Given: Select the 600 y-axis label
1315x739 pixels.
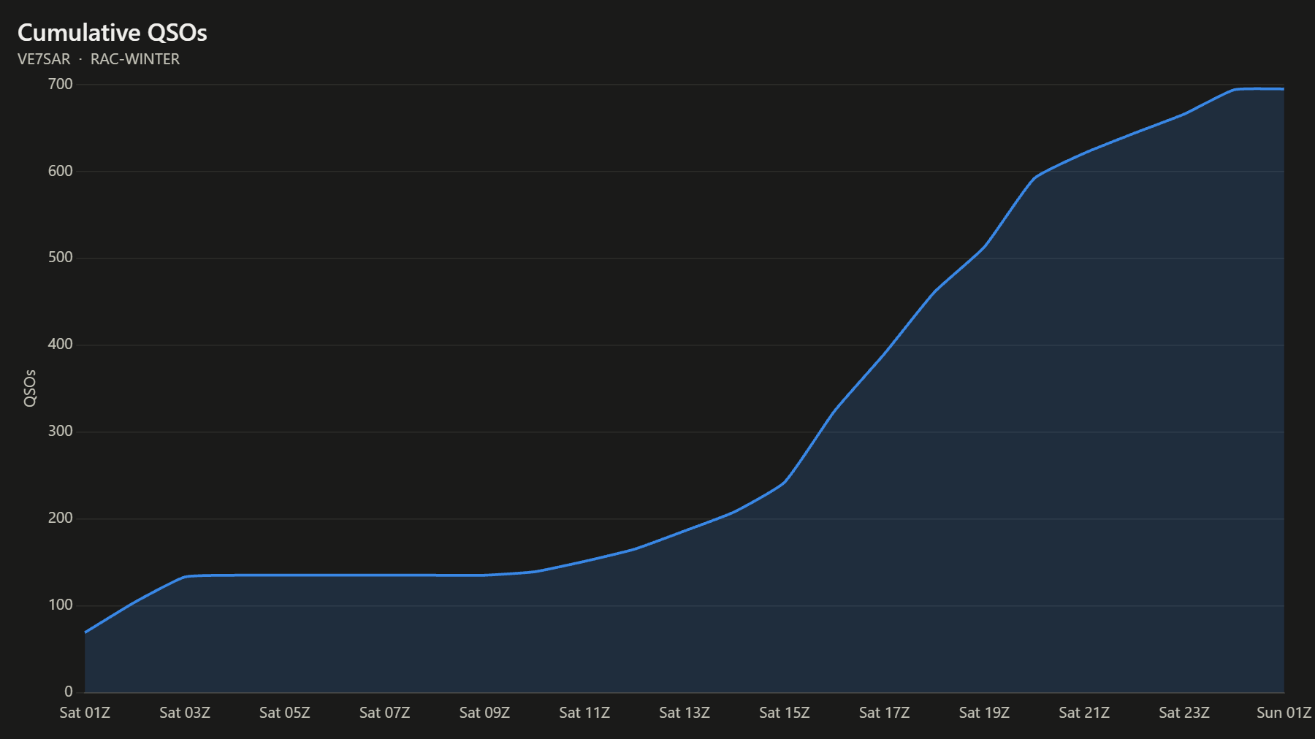Looking at the screenshot, I should click(61, 171).
